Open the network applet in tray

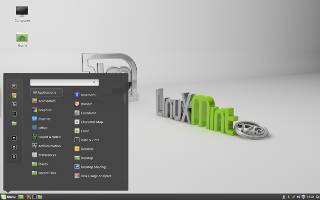click(293, 197)
